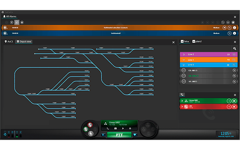Viewport: 240px width, 150px height.
Task: Toggle the eye icon on Line 5
Action: point(234,65)
